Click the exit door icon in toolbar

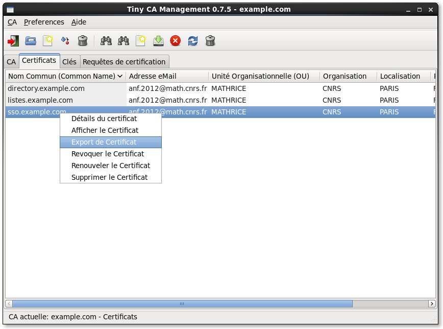point(13,41)
